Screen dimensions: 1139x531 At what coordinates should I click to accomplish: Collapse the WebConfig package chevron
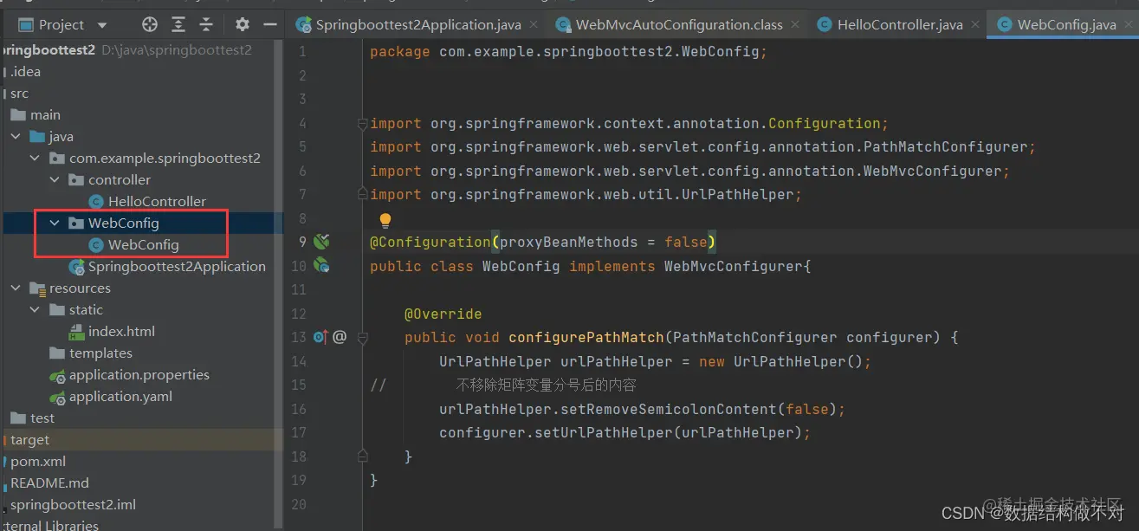click(x=55, y=223)
